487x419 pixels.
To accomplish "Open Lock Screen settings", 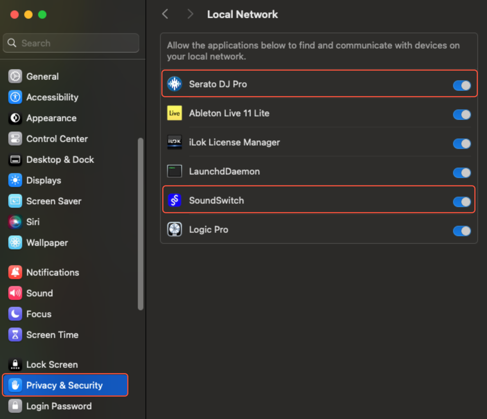I will point(52,365).
